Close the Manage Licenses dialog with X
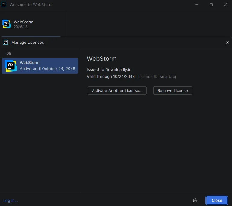The height and width of the screenshot is (206, 232). point(227,43)
